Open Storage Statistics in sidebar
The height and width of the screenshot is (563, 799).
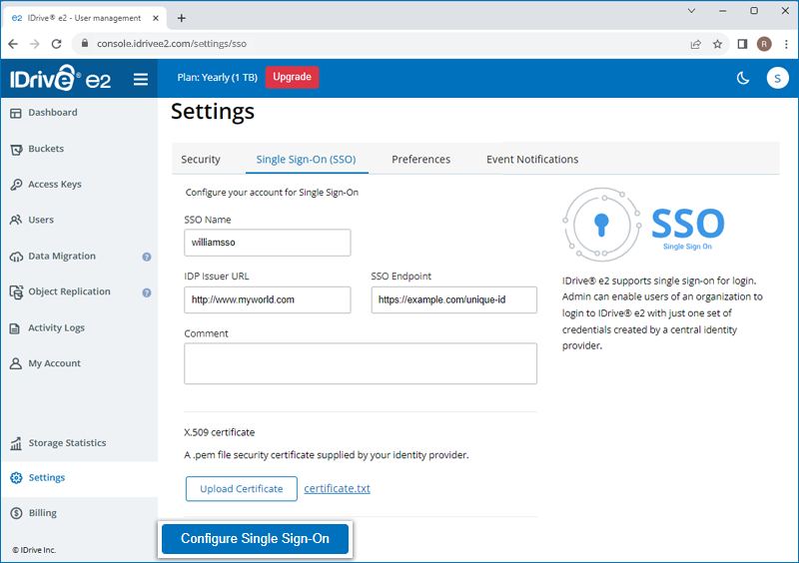coord(66,443)
